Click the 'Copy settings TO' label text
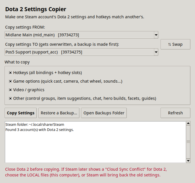The height and width of the screenshot is (183, 195). click(62, 44)
